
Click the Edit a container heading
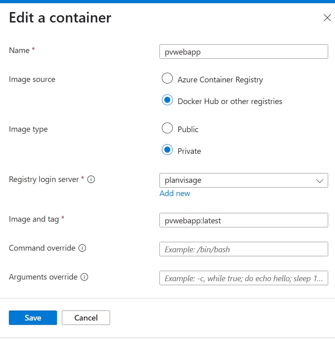click(x=59, y=18)
